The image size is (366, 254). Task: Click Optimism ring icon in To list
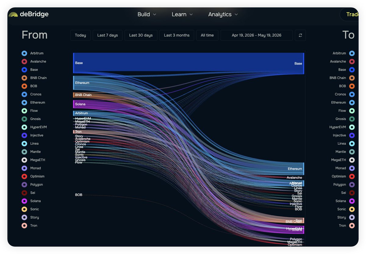352,176
